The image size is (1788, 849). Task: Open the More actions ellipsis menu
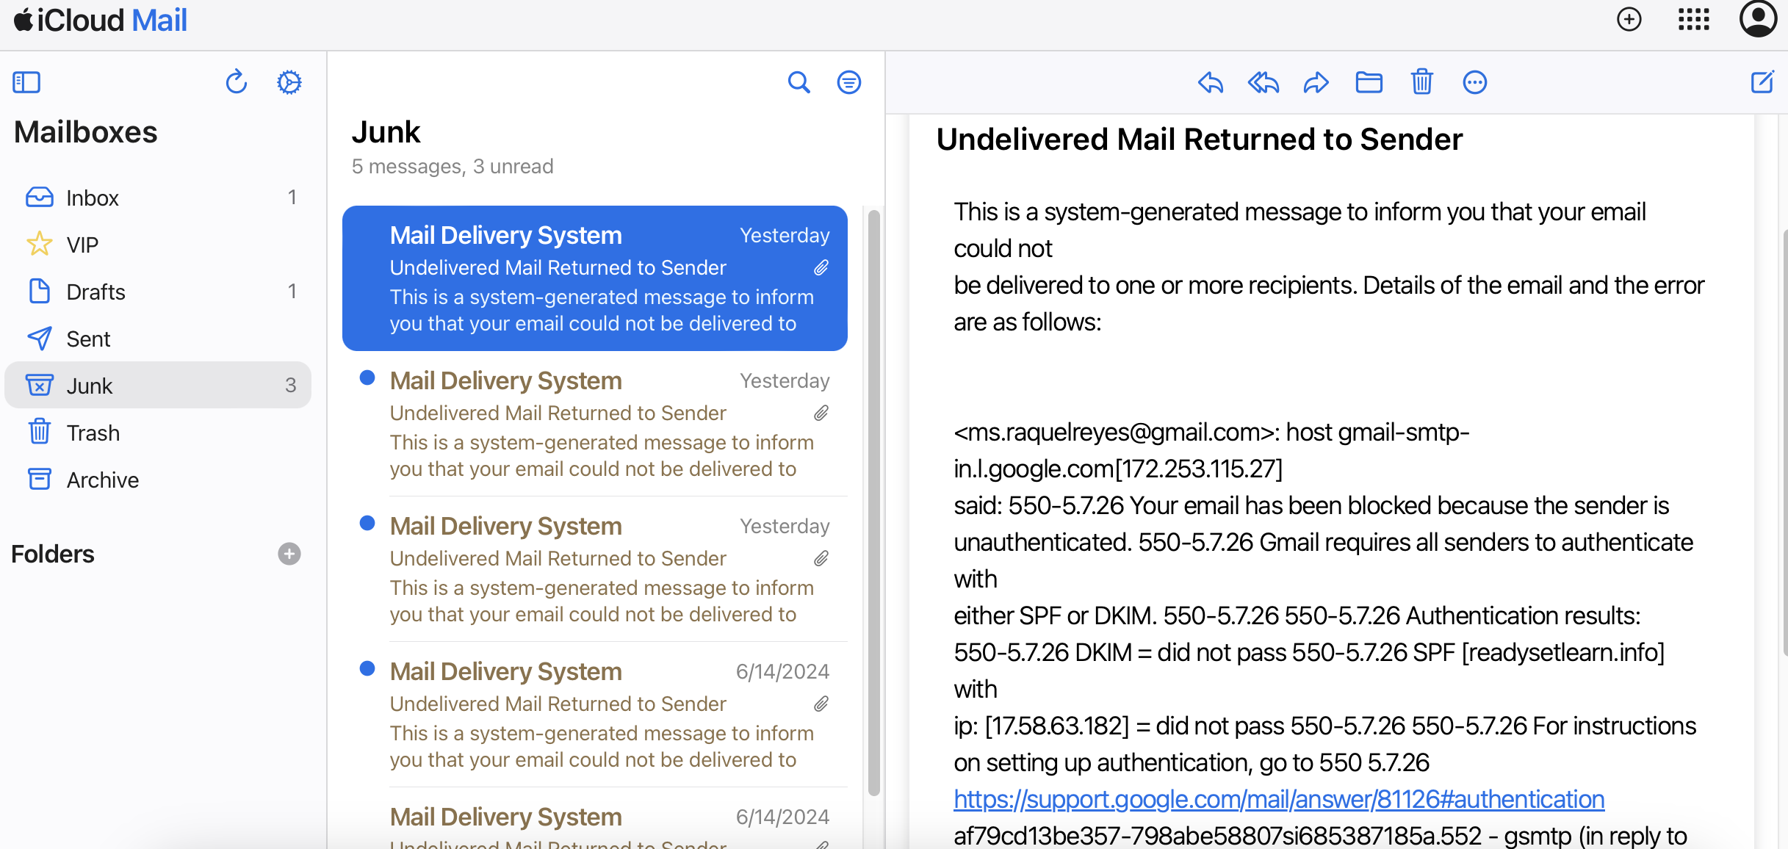pyautogui.click(x=1474, y=82)
